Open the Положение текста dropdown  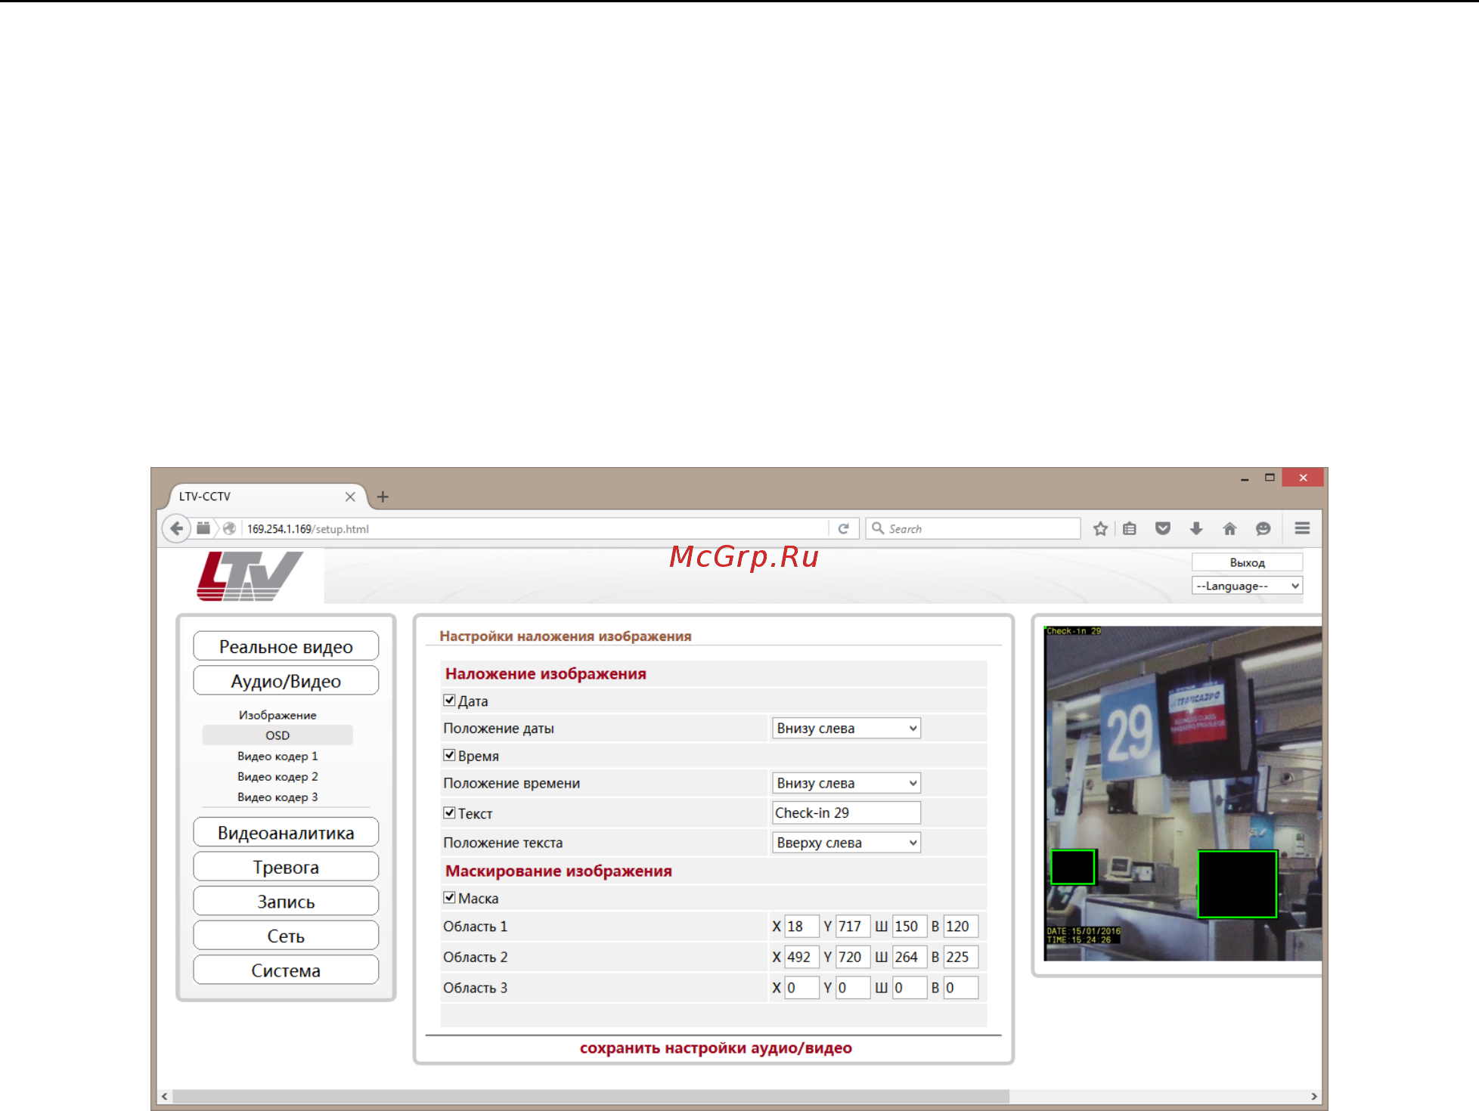[846, 842]
